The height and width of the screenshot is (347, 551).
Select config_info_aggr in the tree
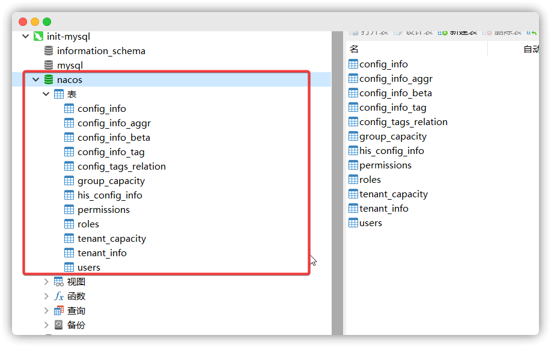coord(114,123)
